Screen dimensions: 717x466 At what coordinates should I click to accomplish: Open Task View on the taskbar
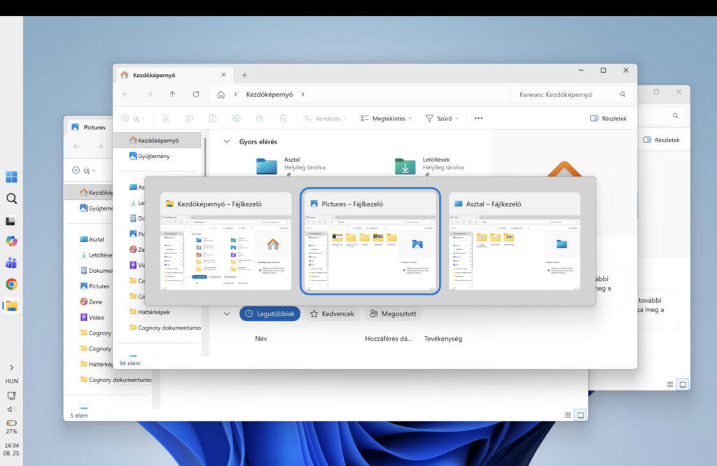[11, 220]
